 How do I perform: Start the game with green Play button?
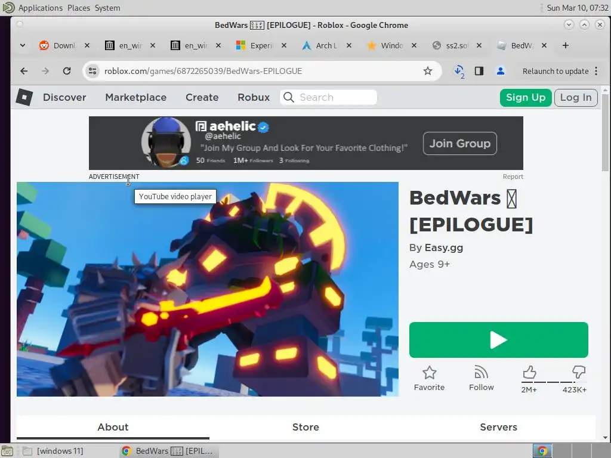coord(498,339)
